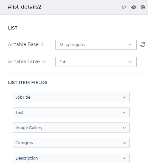Screen dimensions: 148x164
Task: Click the LIST section heading
Action: [13, 28]
